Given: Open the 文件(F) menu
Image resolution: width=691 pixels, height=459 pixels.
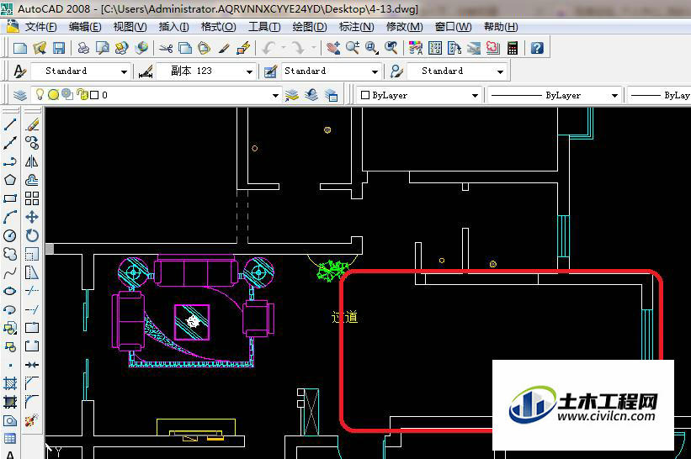Looking at the screenshot, I should coord(40,27).
